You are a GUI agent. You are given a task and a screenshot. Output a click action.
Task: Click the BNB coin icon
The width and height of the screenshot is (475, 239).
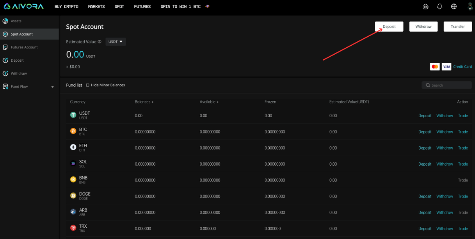tap(73, 180)
